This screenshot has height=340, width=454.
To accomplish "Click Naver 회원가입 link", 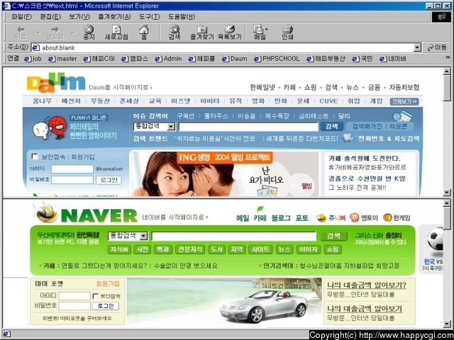I will 108,284.
